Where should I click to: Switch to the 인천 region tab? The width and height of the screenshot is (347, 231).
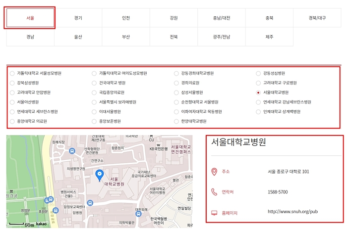pos(126,18)
